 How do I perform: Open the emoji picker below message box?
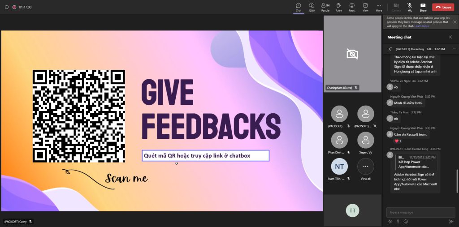click(x=406, y=222)
